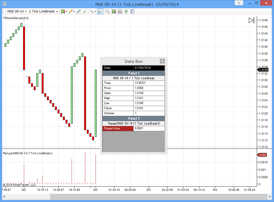Click the Date value 01/09/2014

tap(149, 68)
